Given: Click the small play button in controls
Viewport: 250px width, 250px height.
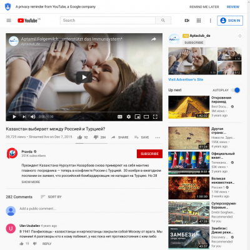Looking at the screenshot, I should [14, 117].
